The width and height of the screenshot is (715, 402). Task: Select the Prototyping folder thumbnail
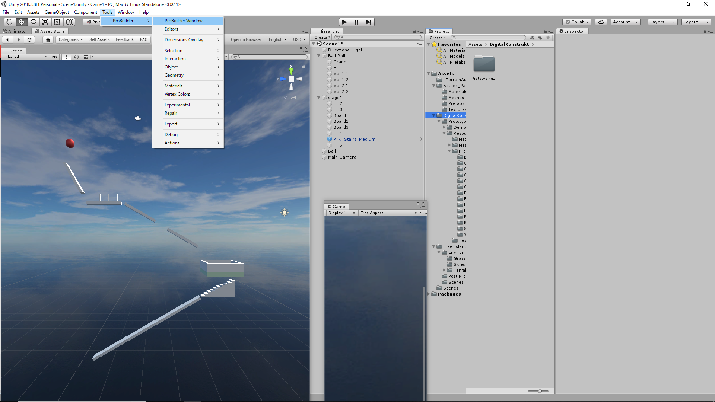[x=484, y=67]
